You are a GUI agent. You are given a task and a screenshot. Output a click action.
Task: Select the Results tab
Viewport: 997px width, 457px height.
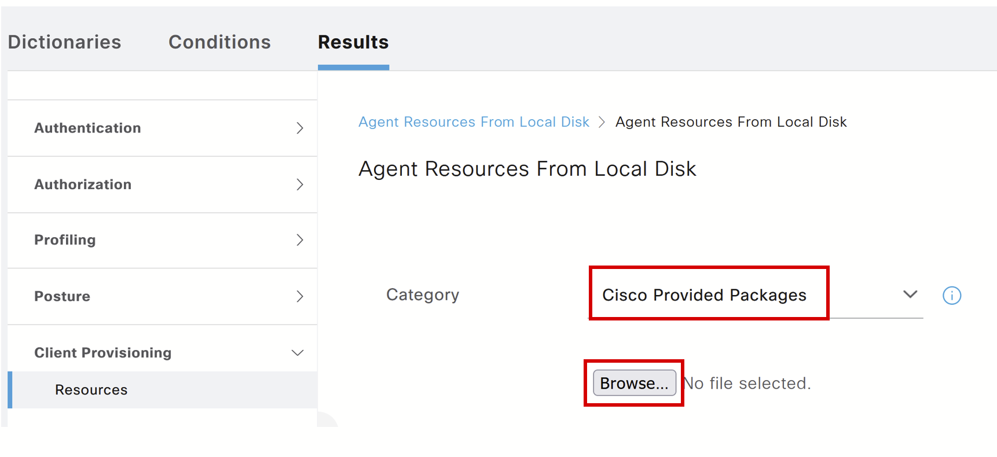point(353,42)
